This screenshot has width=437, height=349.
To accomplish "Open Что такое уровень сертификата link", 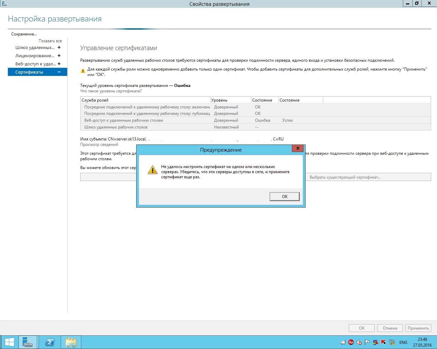I will point(111,91).
